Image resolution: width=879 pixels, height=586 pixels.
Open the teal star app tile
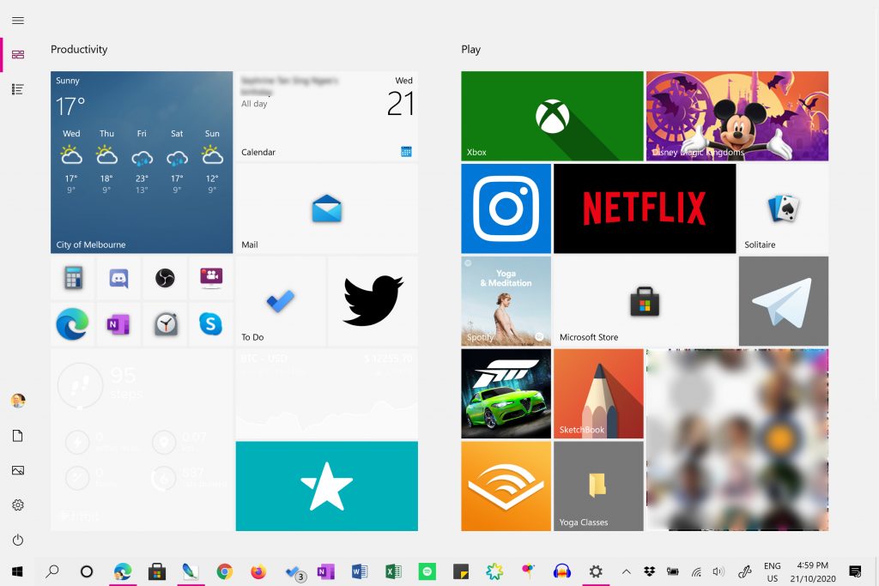click(327, 486)
